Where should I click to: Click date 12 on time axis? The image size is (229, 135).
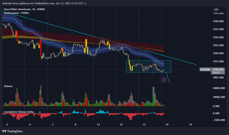121,125
